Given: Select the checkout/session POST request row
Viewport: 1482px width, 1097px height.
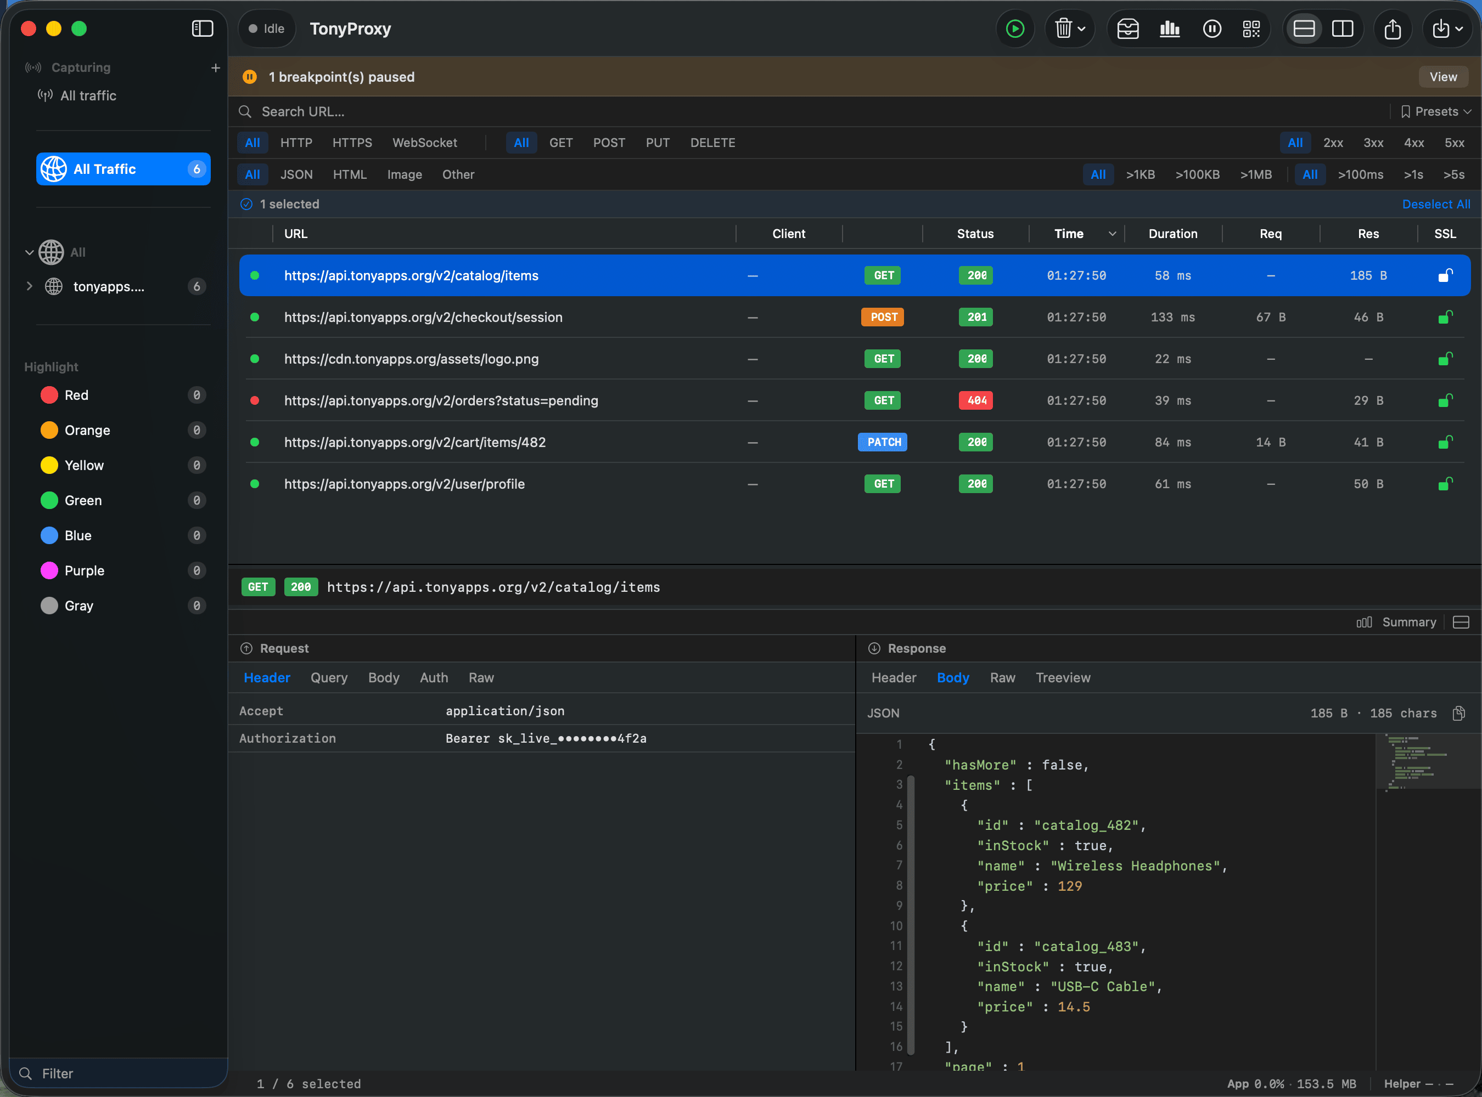Looking at the screenshot, I should coord(855,318).
